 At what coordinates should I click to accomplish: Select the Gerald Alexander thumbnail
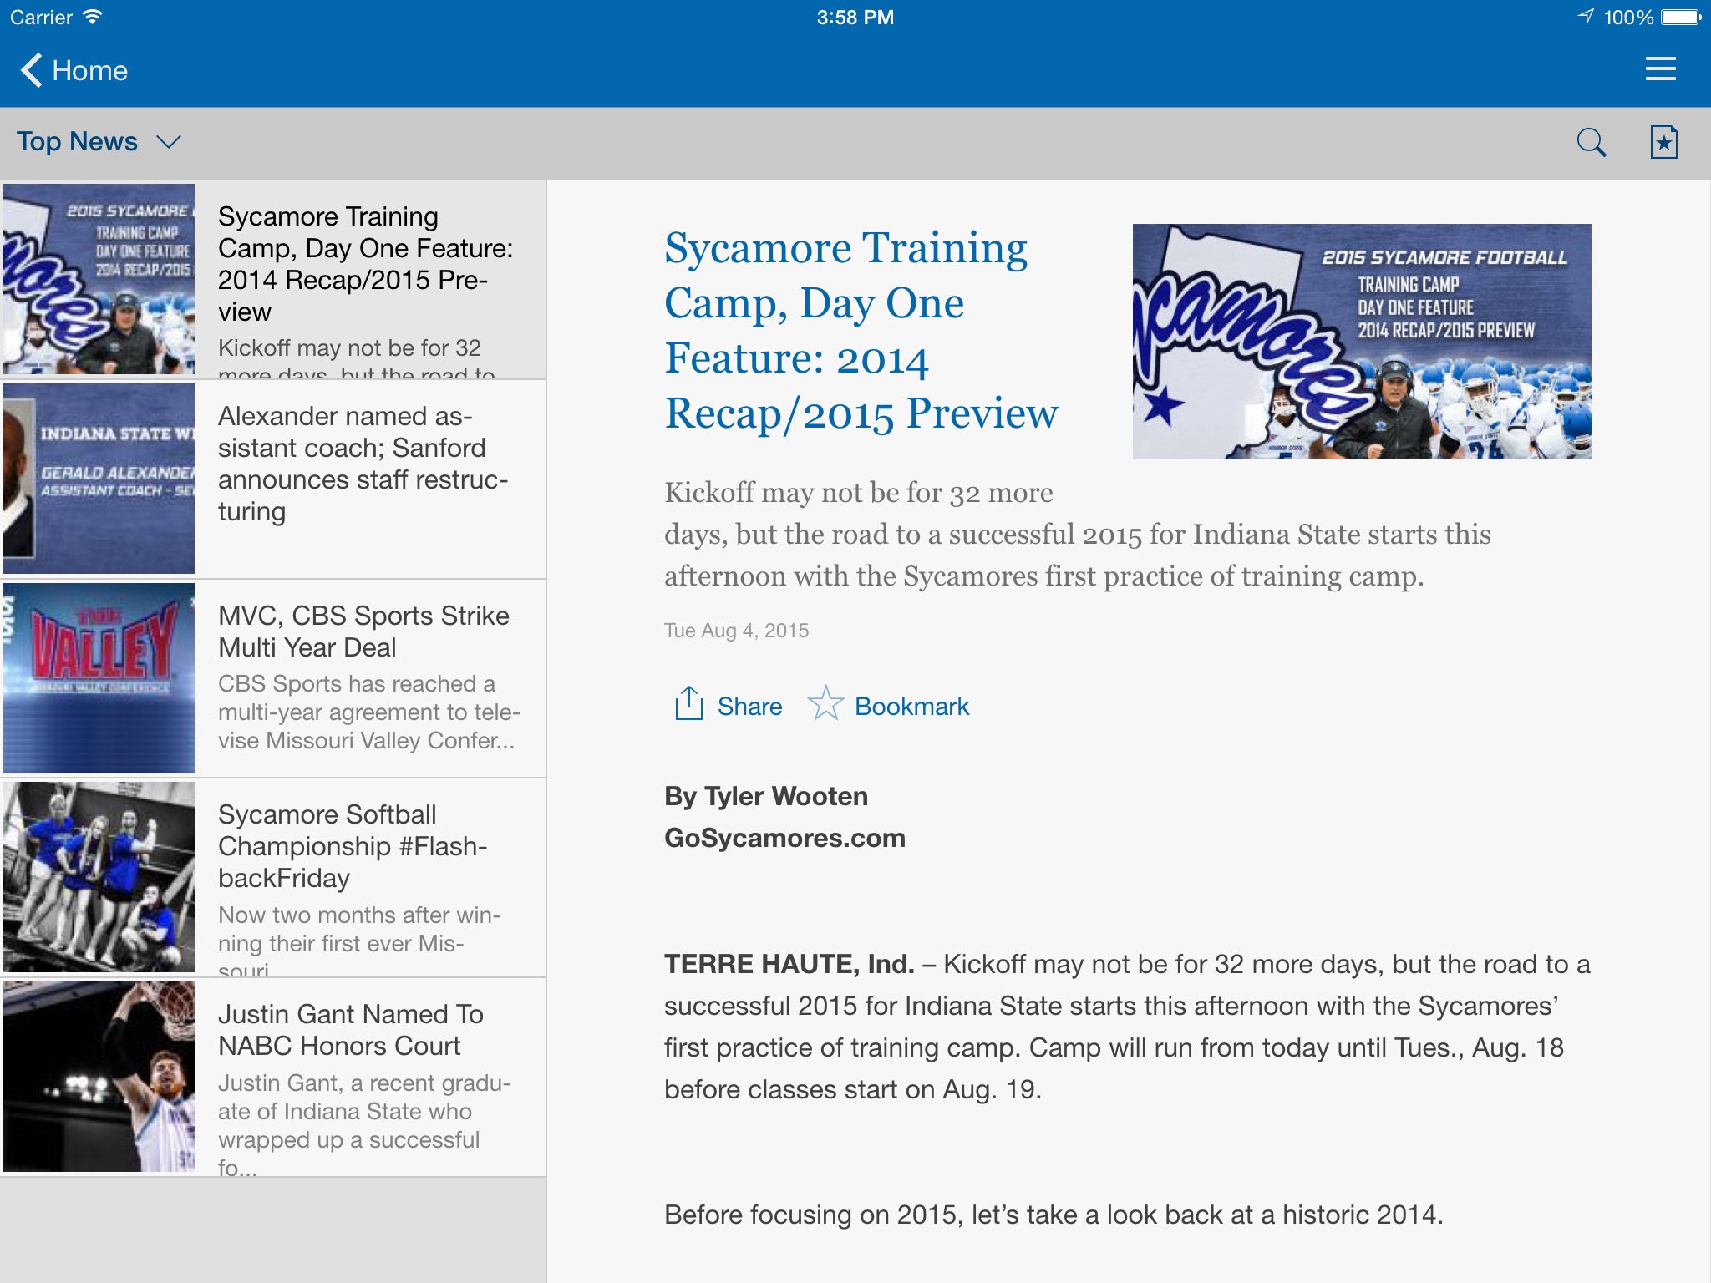(99, 479)
